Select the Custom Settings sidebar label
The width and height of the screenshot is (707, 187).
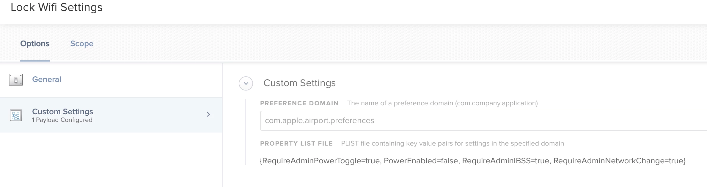coord(62,112)
